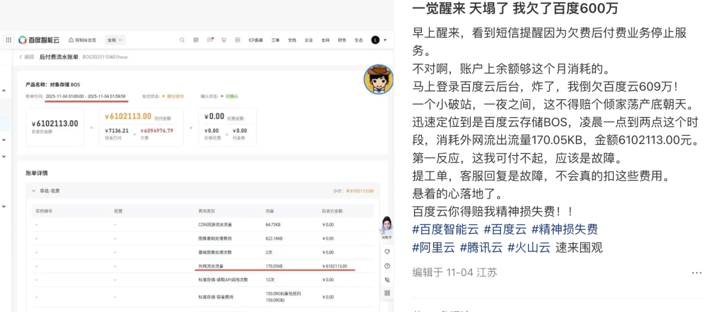Image resolution: width=712 pixels, height=312 pixels.
Task: Click the search magnifier icon in header
Action: pyautogui.click(x=182, y=40)
